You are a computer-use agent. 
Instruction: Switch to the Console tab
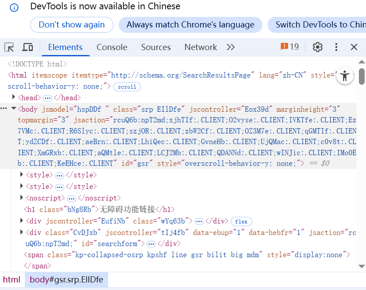coord(112,47)
